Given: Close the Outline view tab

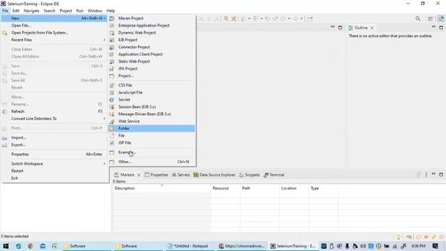Looking at the screenshot, I should [372, 28].
